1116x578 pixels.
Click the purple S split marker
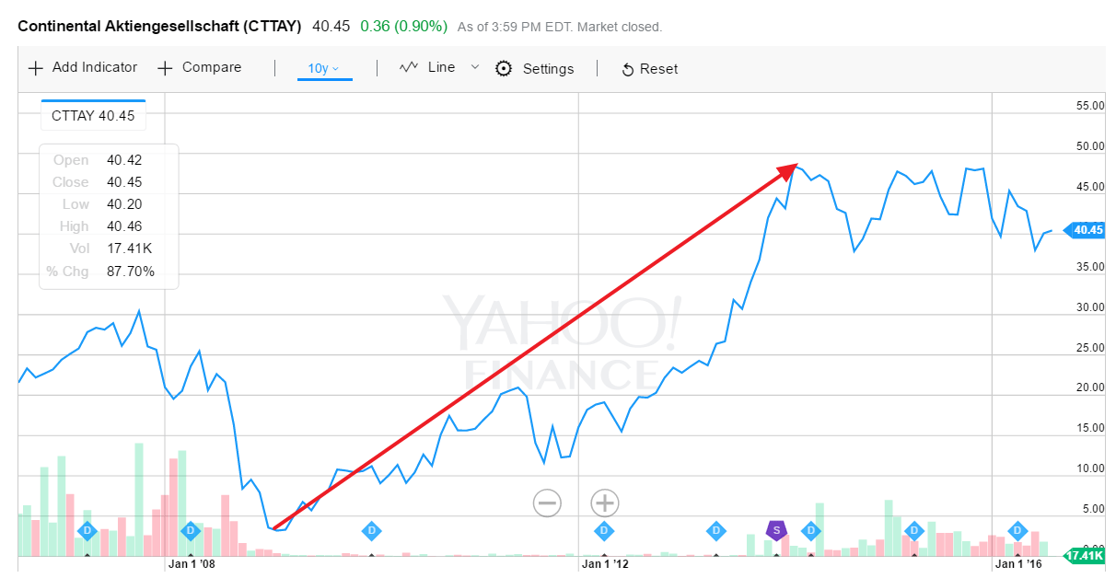[x=776, y=530]
